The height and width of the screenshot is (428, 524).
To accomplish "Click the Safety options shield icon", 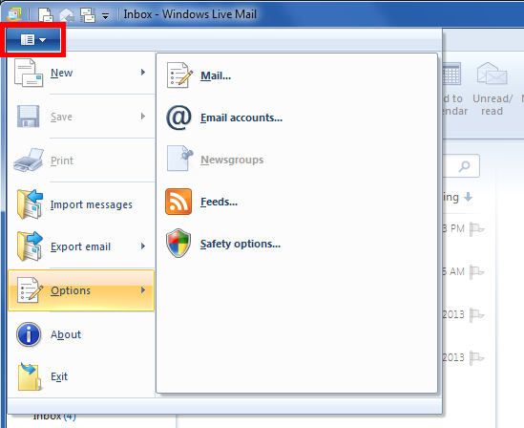I will (x=178, y=243).
